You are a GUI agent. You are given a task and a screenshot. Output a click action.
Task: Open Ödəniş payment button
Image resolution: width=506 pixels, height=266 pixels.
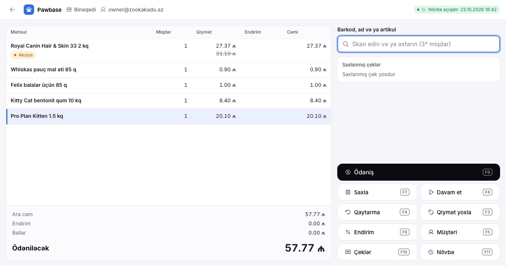click(x=419, y=172)
